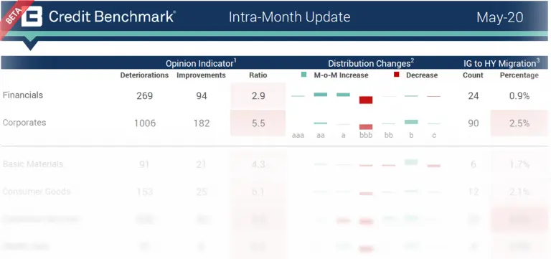Click the Improvements column header
The width and height of the screenshot is (551, 259).
pos(201,75)
